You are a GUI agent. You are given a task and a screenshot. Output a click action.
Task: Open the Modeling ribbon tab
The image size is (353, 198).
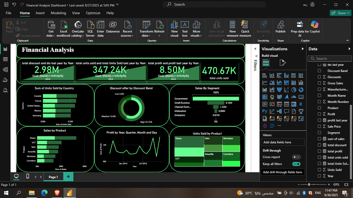(x=58, y=13)
